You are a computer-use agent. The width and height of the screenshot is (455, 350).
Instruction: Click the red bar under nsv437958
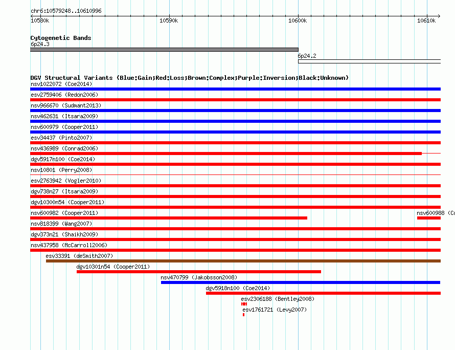click(x=235, y=250)
